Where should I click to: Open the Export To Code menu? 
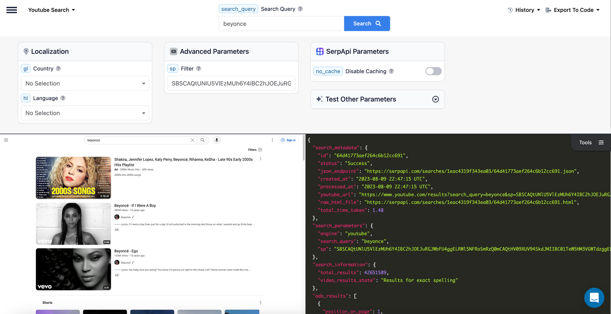click(573, 10)
